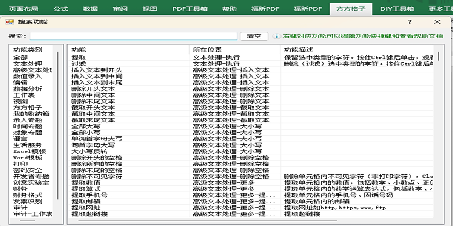
Task: Select the 公式 ribbon tab
Action: click(60, 9)
